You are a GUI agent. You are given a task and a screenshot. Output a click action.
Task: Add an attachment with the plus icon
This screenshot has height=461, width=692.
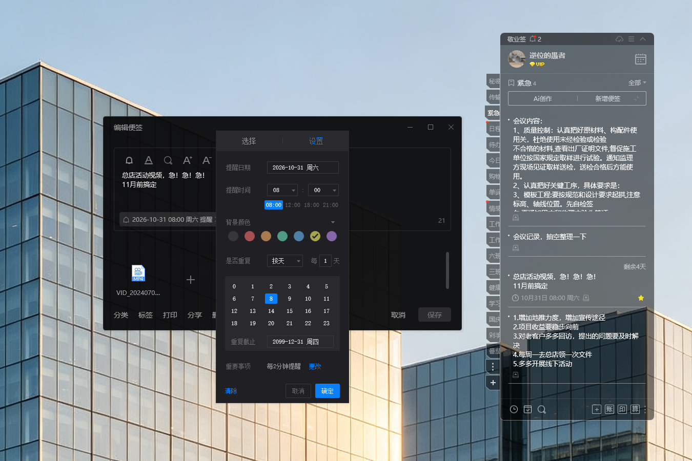191,280
